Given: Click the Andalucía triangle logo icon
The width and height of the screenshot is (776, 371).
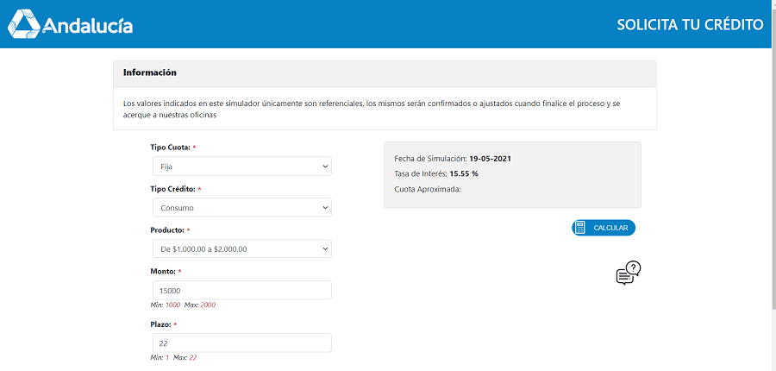Looking at the screenshot, I should point(23,24).
